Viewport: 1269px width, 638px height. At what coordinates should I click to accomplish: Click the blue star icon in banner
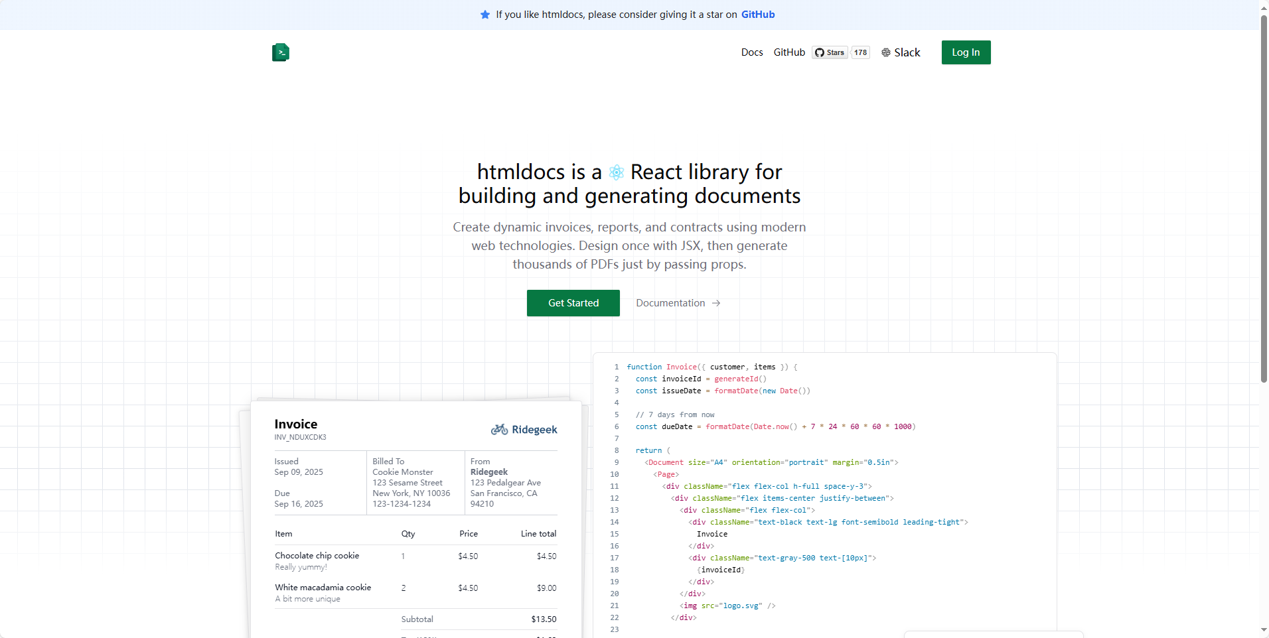point(485,15)
